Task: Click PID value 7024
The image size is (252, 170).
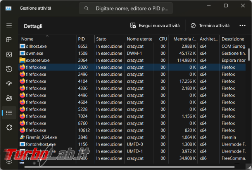Action: pos(83,116)
